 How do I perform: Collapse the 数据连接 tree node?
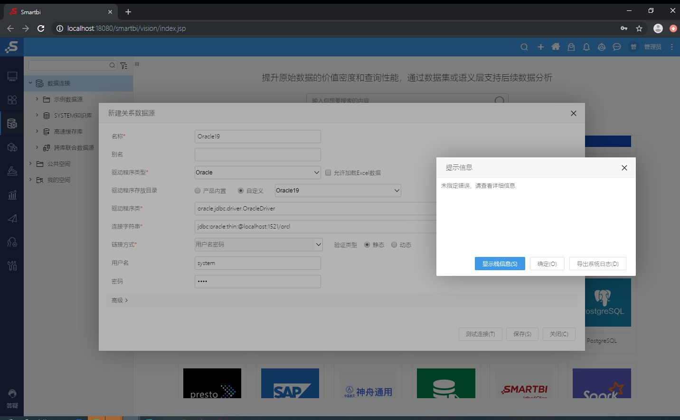(30, 83)
